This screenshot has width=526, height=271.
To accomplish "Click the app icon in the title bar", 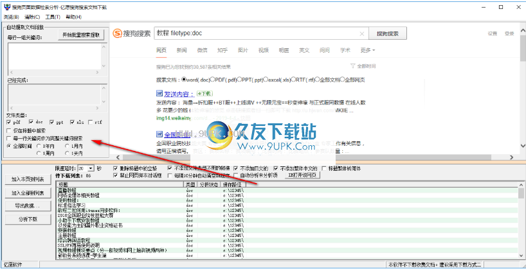I will [6, 7].
